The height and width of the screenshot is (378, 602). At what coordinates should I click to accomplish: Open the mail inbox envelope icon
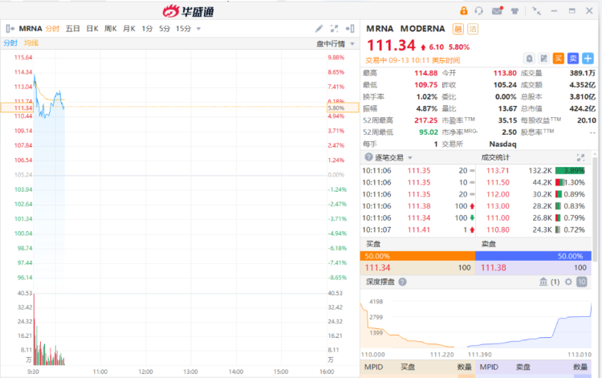[x=497, y=10]
